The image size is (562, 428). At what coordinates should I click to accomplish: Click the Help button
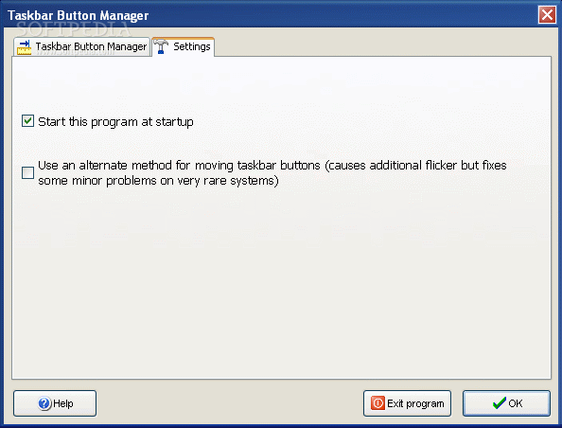(55, 403)
